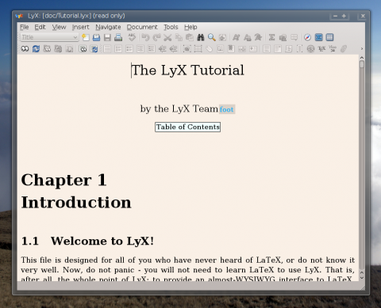
Task: Click the view other formats icon
Action: (83, 49)
